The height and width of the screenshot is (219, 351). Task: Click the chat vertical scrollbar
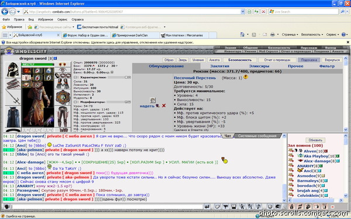click(284, 168)
